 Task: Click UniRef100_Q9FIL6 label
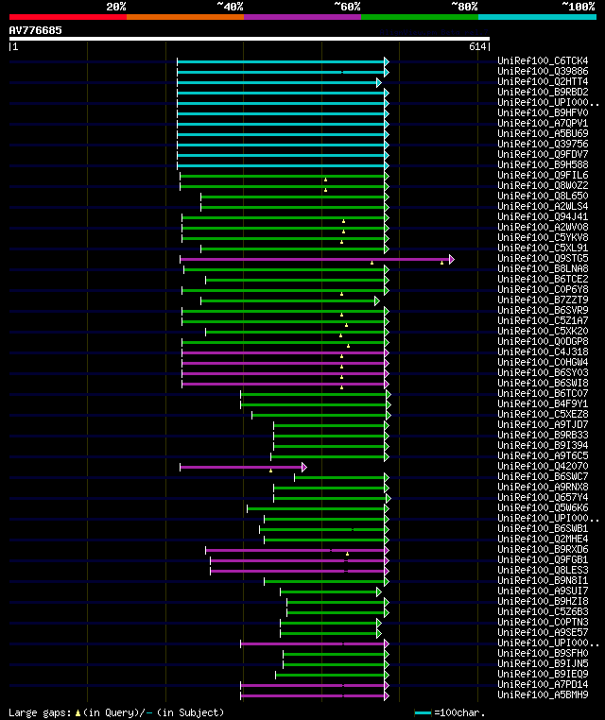(543, 176)
